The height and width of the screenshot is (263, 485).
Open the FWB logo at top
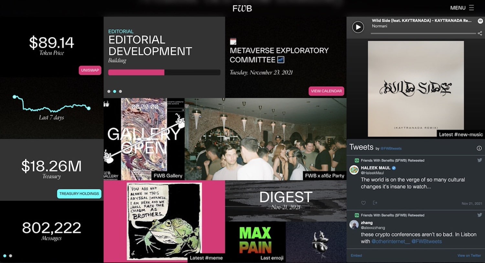(242, 8)
